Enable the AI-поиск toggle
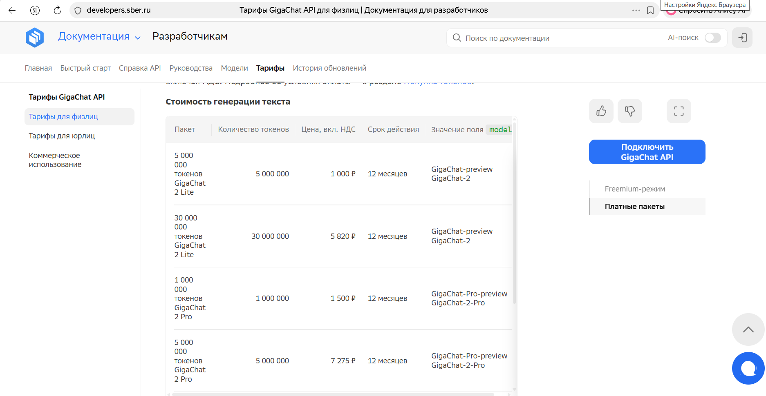This screenshot has width=766, height=396. [x=712, y=38]
